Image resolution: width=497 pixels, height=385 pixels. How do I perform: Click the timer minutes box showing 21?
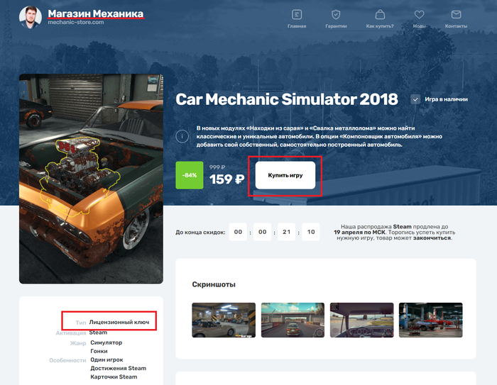point(287,232)
